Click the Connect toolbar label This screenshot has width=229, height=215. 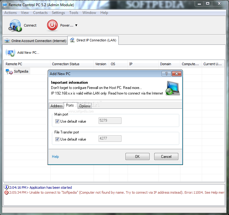coord(30,25)
